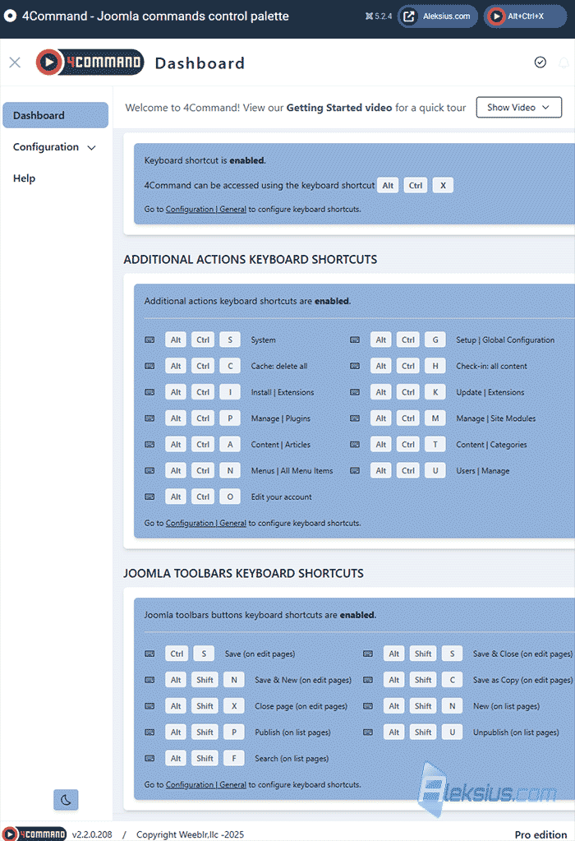
Task: Click the Edit your account label
Action: coord(281,497)
